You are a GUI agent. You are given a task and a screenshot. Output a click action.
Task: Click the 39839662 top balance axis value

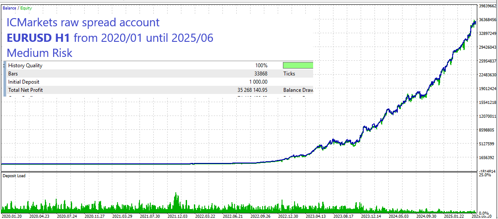coord(488,6)
